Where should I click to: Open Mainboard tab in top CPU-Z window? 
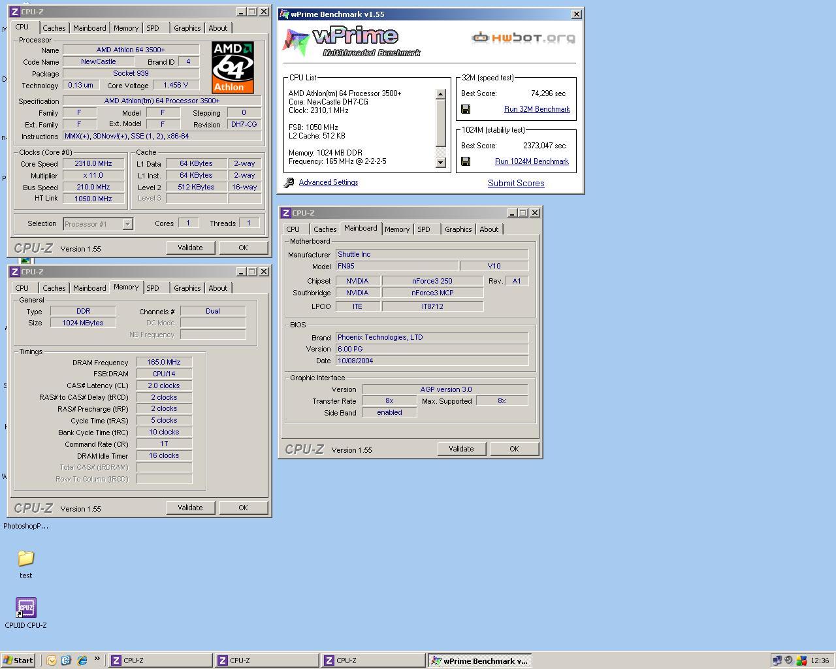pos(89,28)
